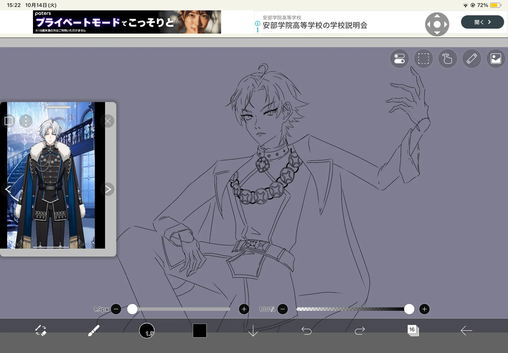The image size is (508, 353).
Task: Open reference window options menu
Action: [26, 121]
